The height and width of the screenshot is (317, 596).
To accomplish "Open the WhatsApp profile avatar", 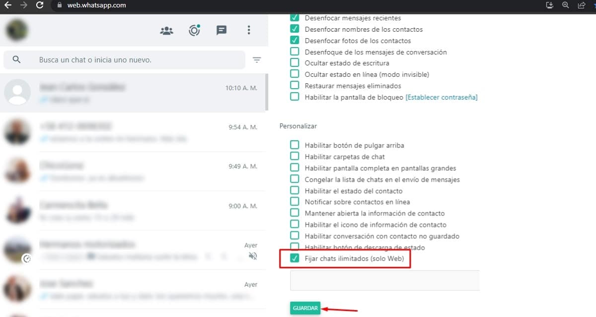I will coord(16,30).
